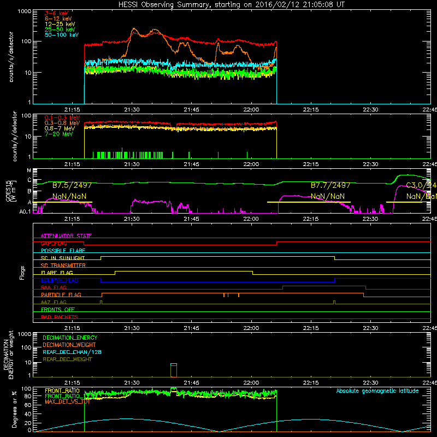Viewport: 437px width, 437px height.
Task: Click the DECIMATION_ENERGY legend label
Action: [x=70, y=338]
